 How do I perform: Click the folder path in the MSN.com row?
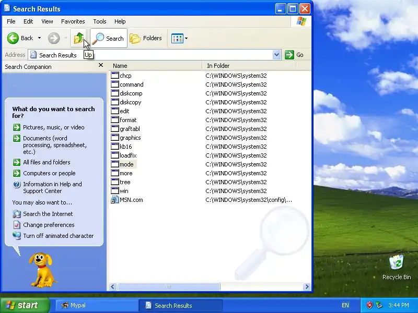pos(249,200)
